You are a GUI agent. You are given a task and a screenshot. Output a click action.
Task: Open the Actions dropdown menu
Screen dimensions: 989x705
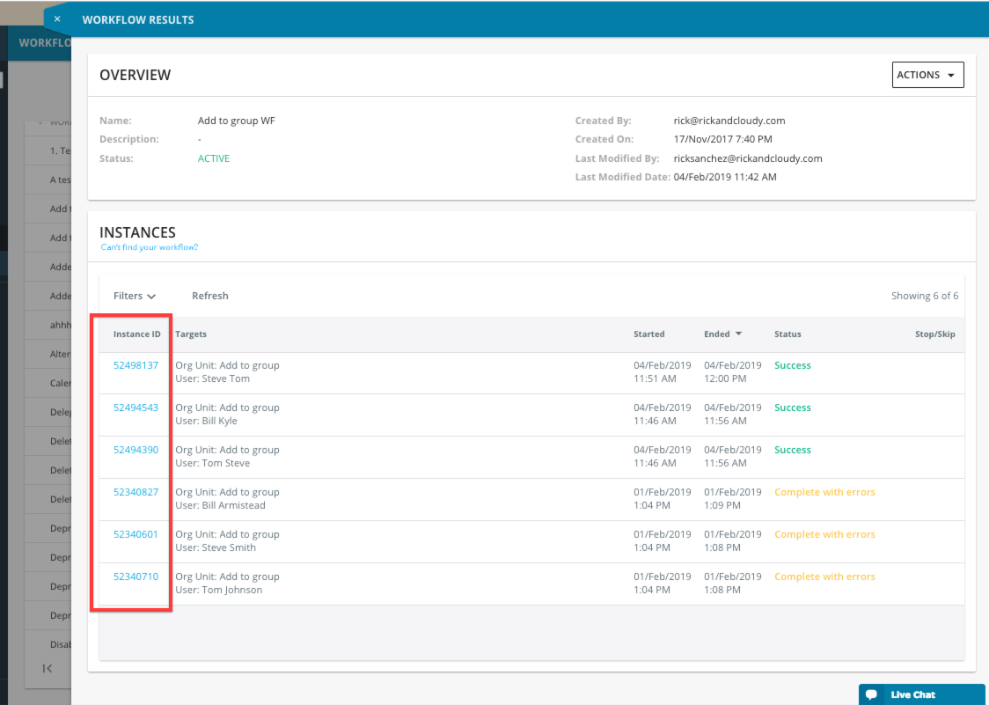927,75
